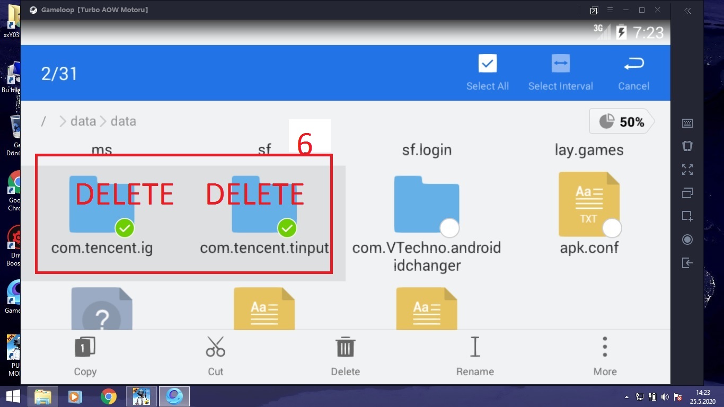The image size is (724, 407).
Task: Go to first 'data' breadcrumb folder
Action: click(x=83, y=121)
